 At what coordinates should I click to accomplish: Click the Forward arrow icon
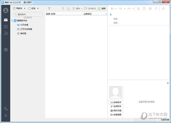[129, 8]
